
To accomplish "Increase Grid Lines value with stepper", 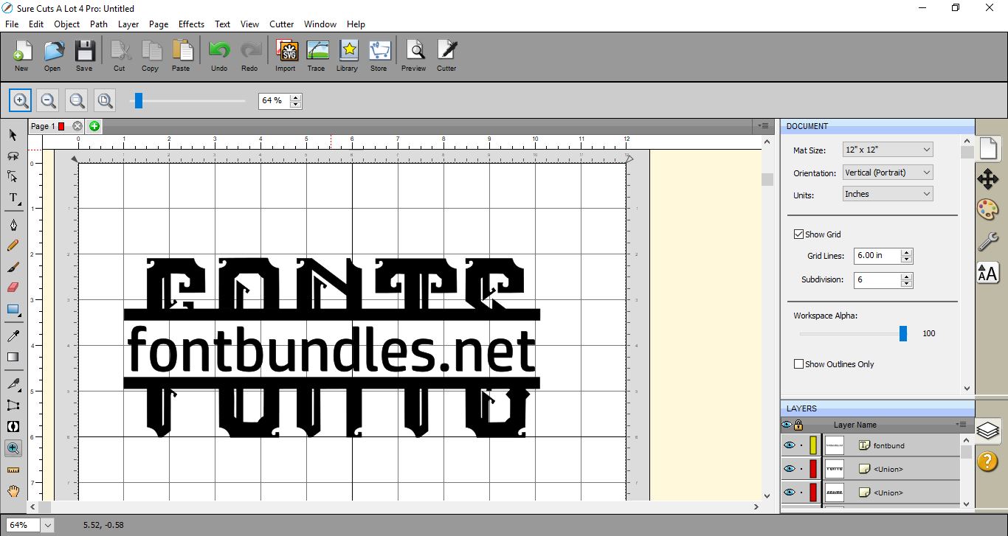I will click(907, 252).
